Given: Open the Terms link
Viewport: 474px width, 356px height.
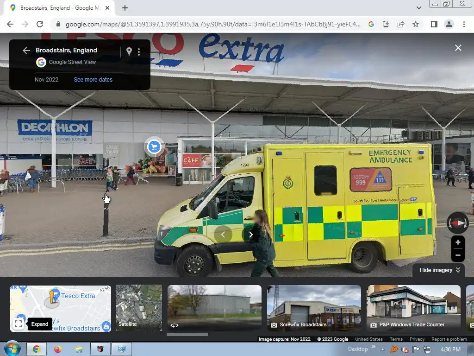Looking at the screenshot, I should (x=396, y=339).
